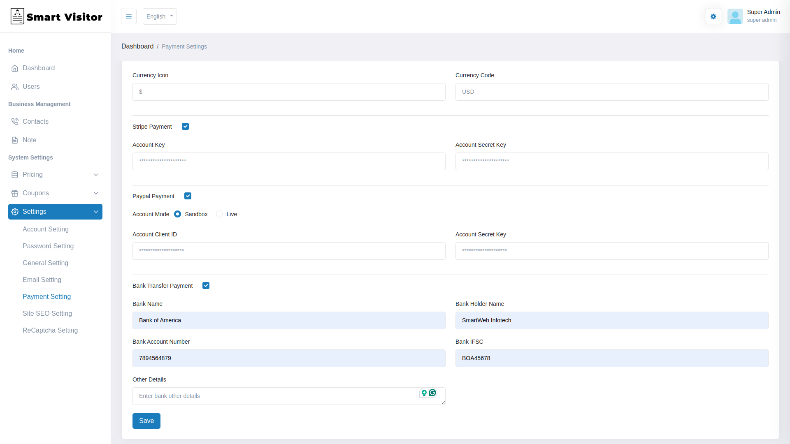Click the Bank Name input showing Bank of America
Screen dimensions: 790x444
click(x=289, y=320)
